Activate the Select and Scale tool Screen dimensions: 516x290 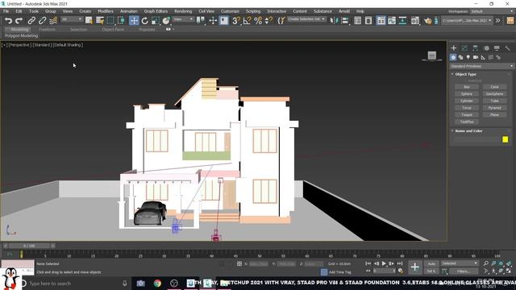click(156, 21)
